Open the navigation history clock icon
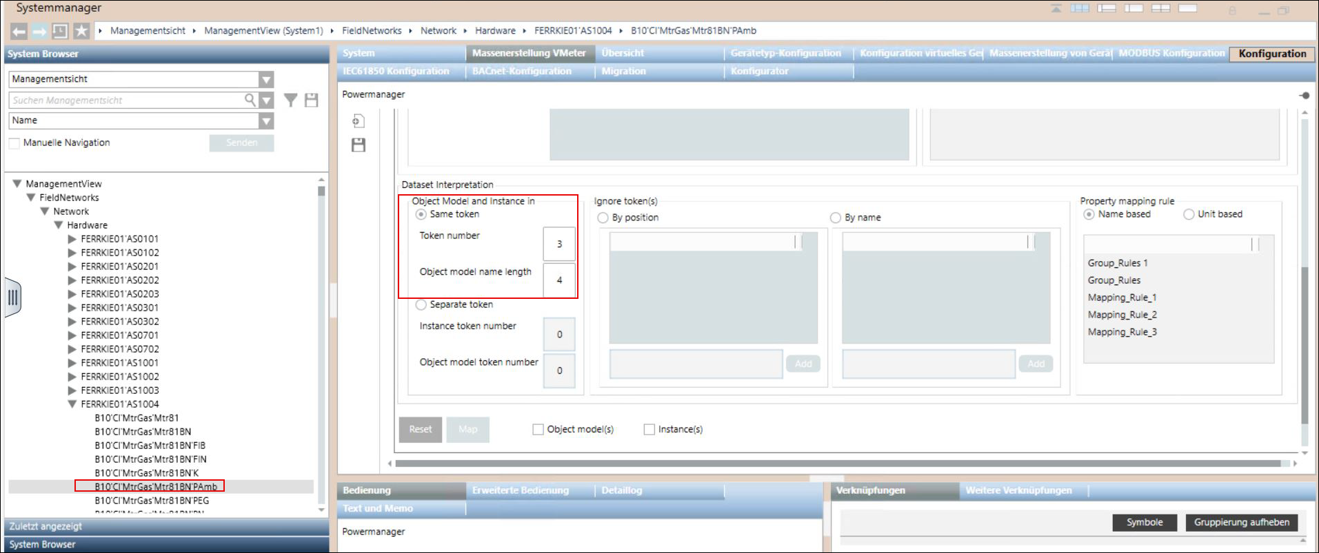1319x553 pixels. (x=60, y=31)
